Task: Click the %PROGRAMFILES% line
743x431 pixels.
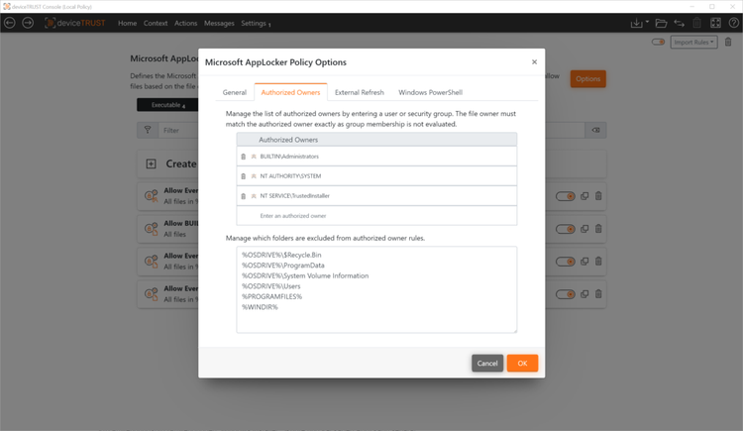Action: coord(272,297)
